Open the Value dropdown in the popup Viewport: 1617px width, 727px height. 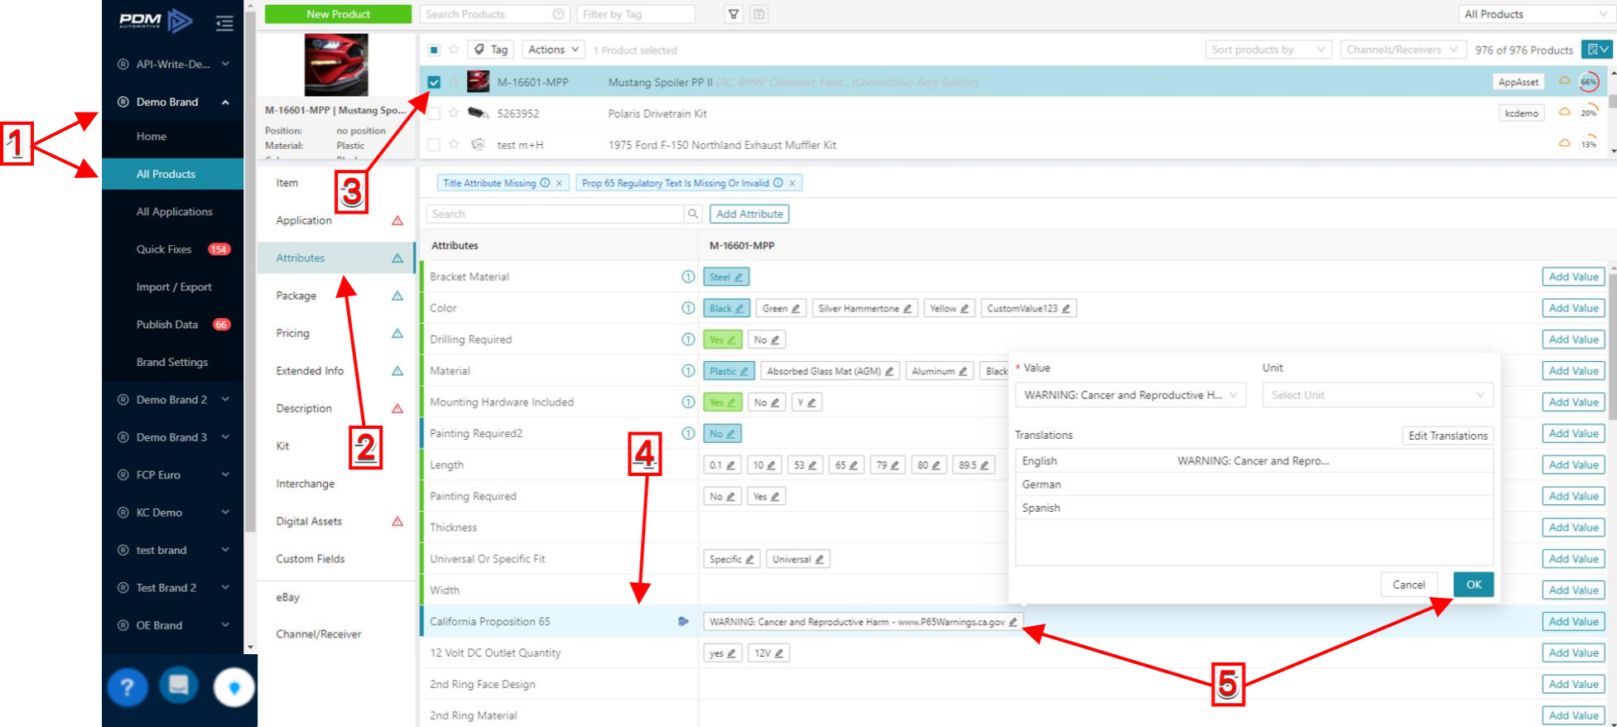(x=1130, y=395)
